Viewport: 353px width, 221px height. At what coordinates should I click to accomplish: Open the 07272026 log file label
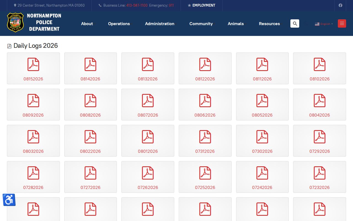90,187
